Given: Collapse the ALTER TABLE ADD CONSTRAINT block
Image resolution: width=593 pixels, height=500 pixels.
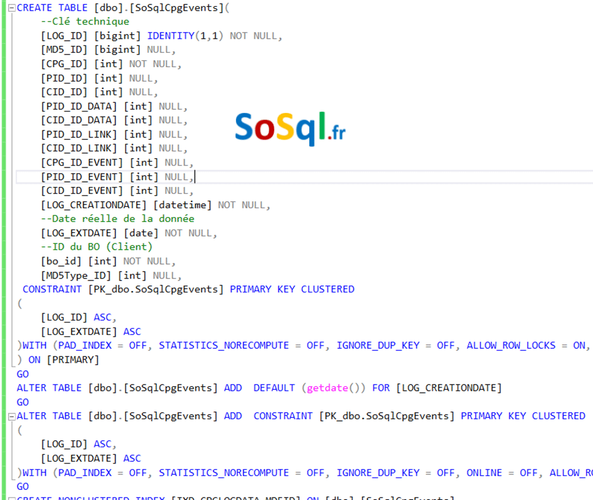Looking at the screenshot, I should coord(11,416).
